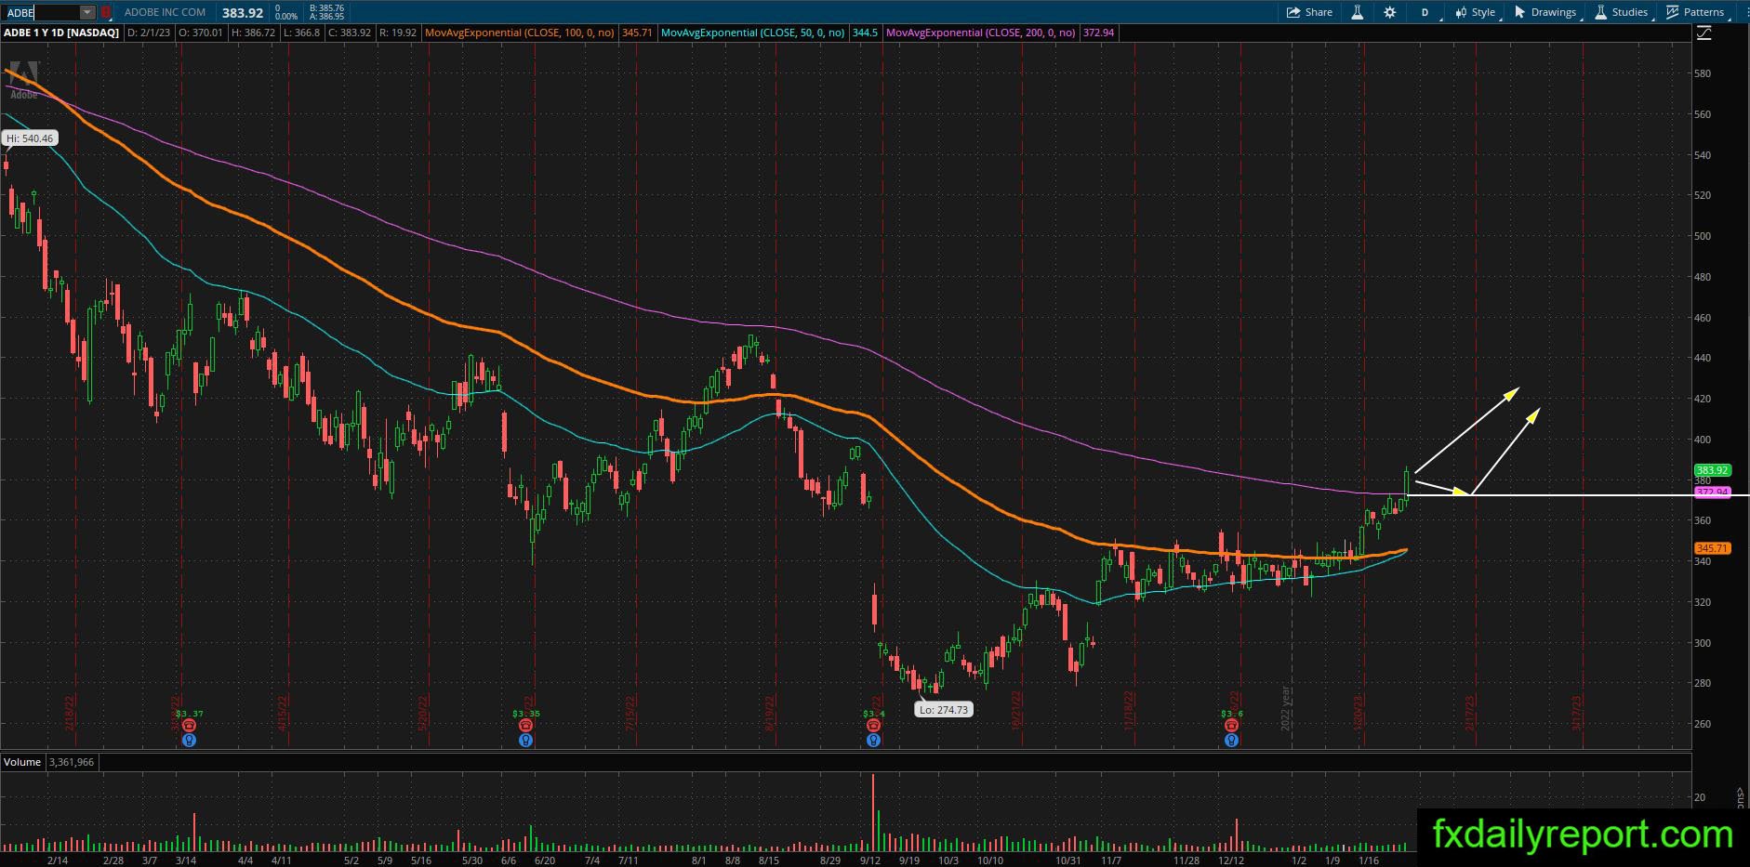Click the B: 385.76 bid quote
The image size is (1750, 867).
pyautogui.click(x=327, y=8)
